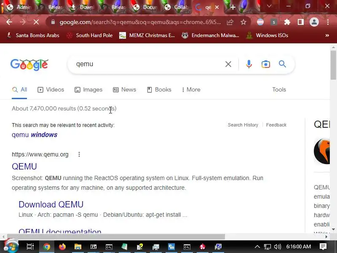The height and width of the screenshot is (253, 337).
Task: Open Chrome from the taskbar
Action: [x=46, y=247]
